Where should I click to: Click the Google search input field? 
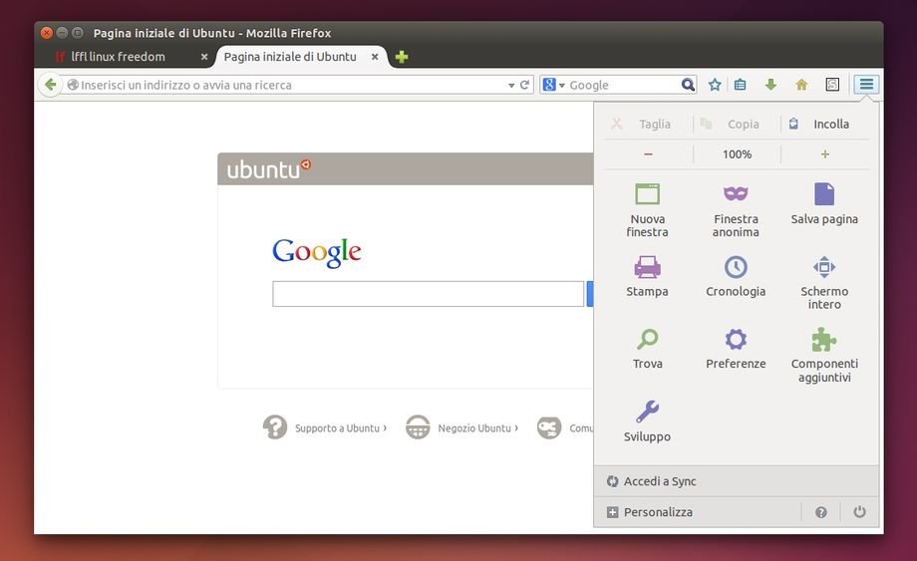click(x=428, y=294)
